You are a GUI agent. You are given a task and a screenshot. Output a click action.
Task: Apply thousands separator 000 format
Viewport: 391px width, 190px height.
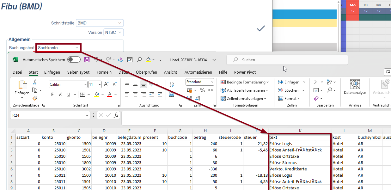pyautogui.click(x=210, y=90)
